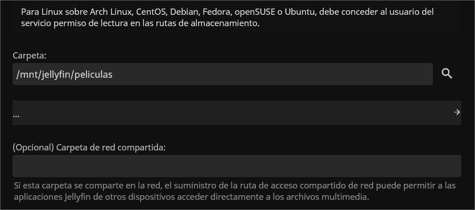Click the right arrow icon on the "..." row
Viewport: 475px width, 210px height.
coord(457,112)
